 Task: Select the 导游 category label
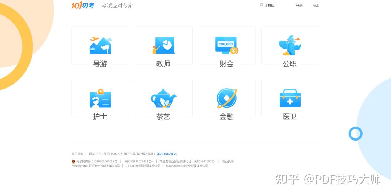click(x=100, y=64)
